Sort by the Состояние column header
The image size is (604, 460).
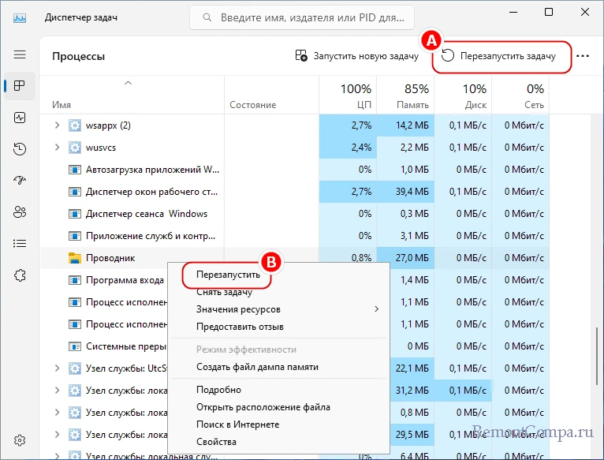(271, 95)
